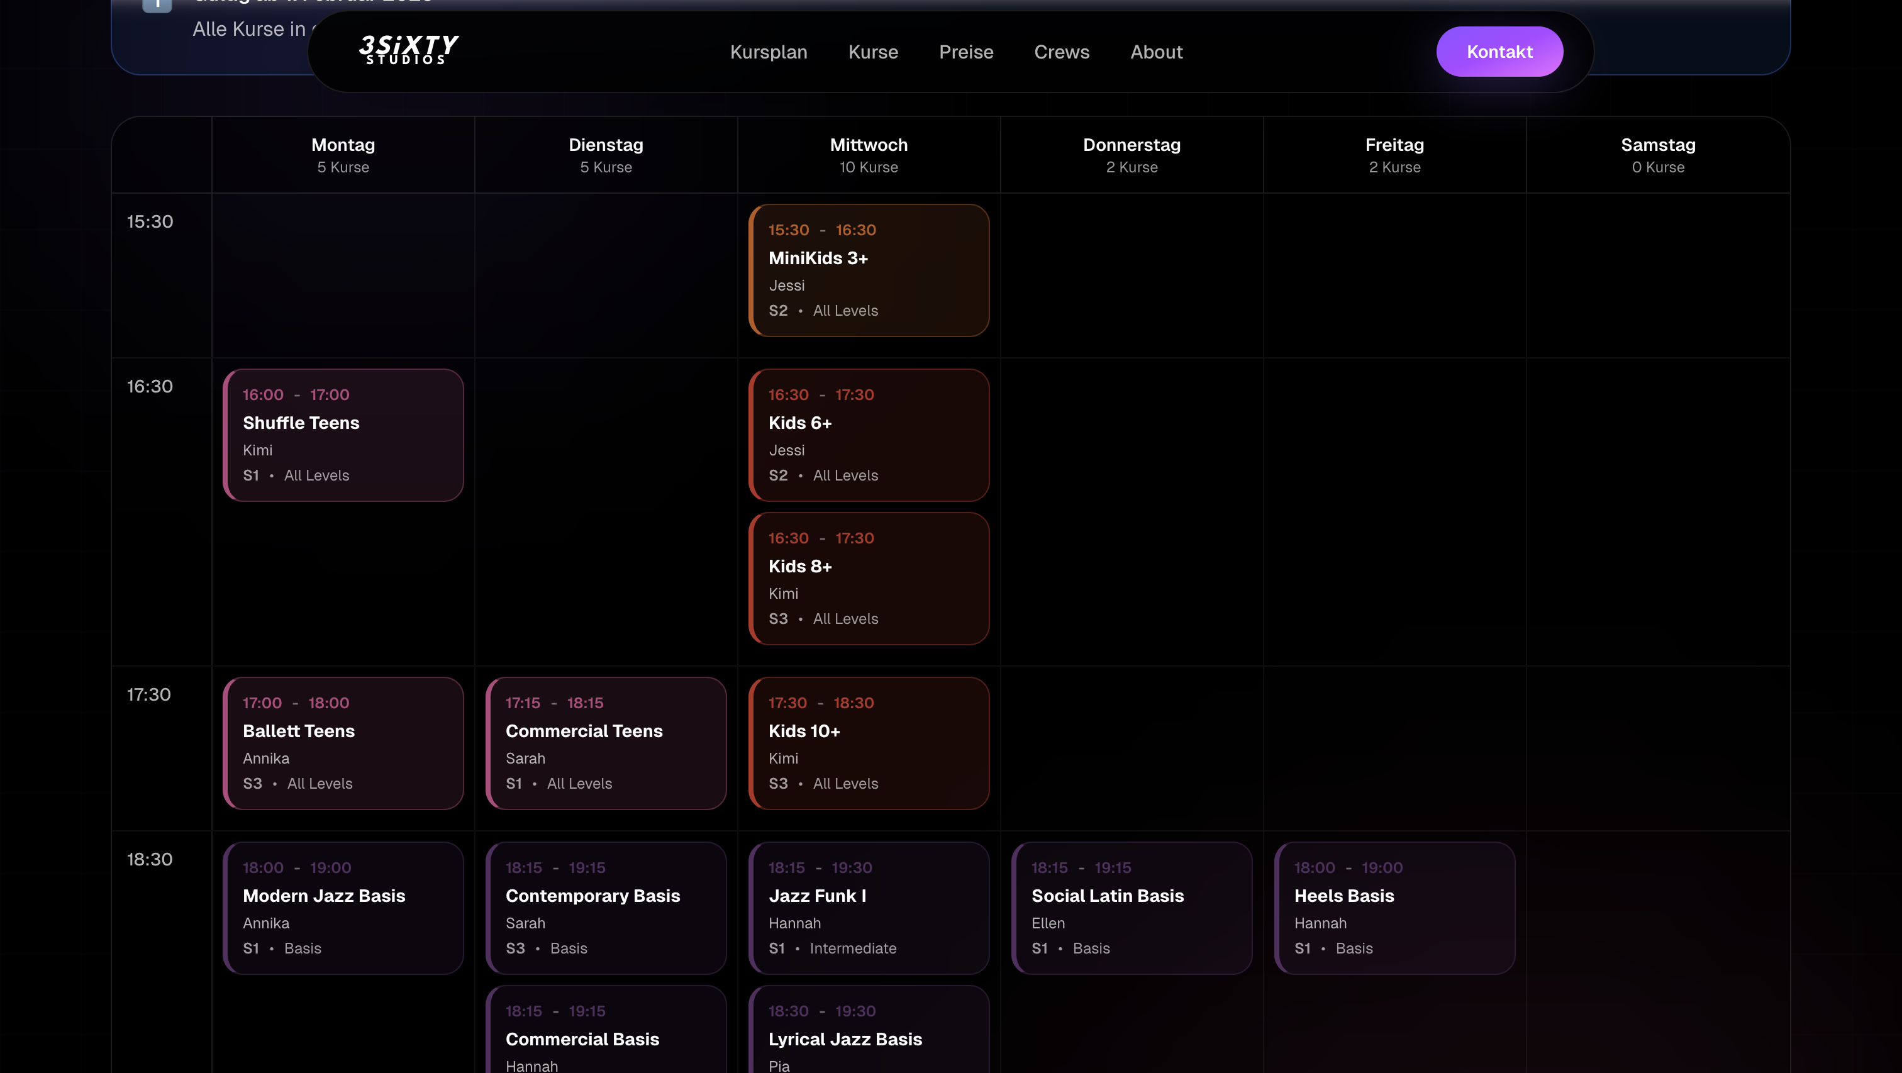The width and height of the screenshot is (1902, 1073).
Task: Click the Kids 8+ course card
Action: (x=869, y=578)
